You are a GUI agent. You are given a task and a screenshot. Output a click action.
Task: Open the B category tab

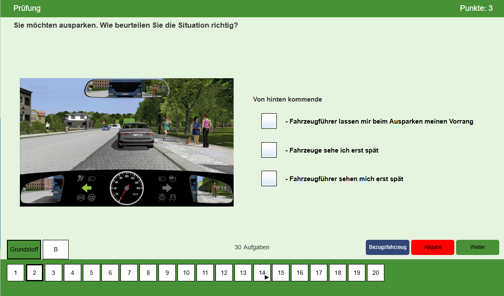(x=56, y=249)
